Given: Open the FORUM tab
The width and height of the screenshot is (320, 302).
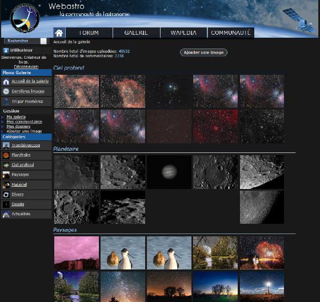Looking at the screenshot, I should 89,33.
